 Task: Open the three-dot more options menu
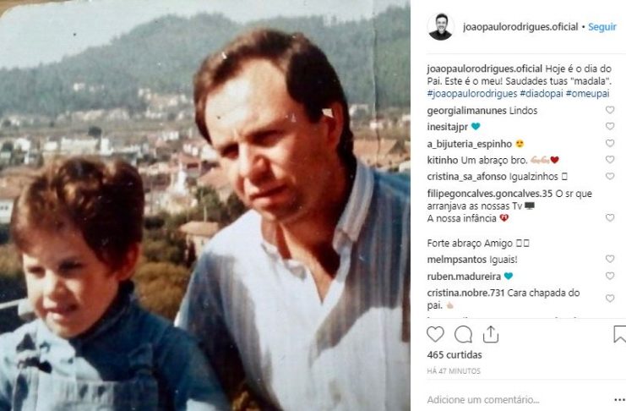(x=619, y=399)
